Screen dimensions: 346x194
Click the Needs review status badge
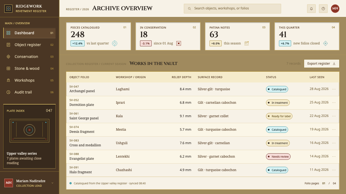pos(278,157)
